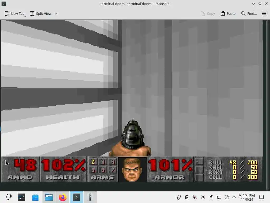Image resolution: width=270 pixels, height=203 pixels.
Task: Close the Konsole window
Action: point(266,4)
